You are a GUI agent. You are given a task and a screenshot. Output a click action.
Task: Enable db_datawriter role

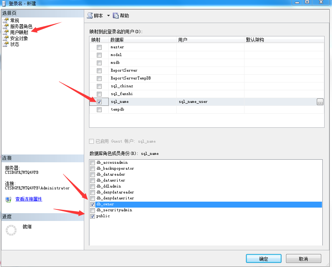[x=92, y=180]
